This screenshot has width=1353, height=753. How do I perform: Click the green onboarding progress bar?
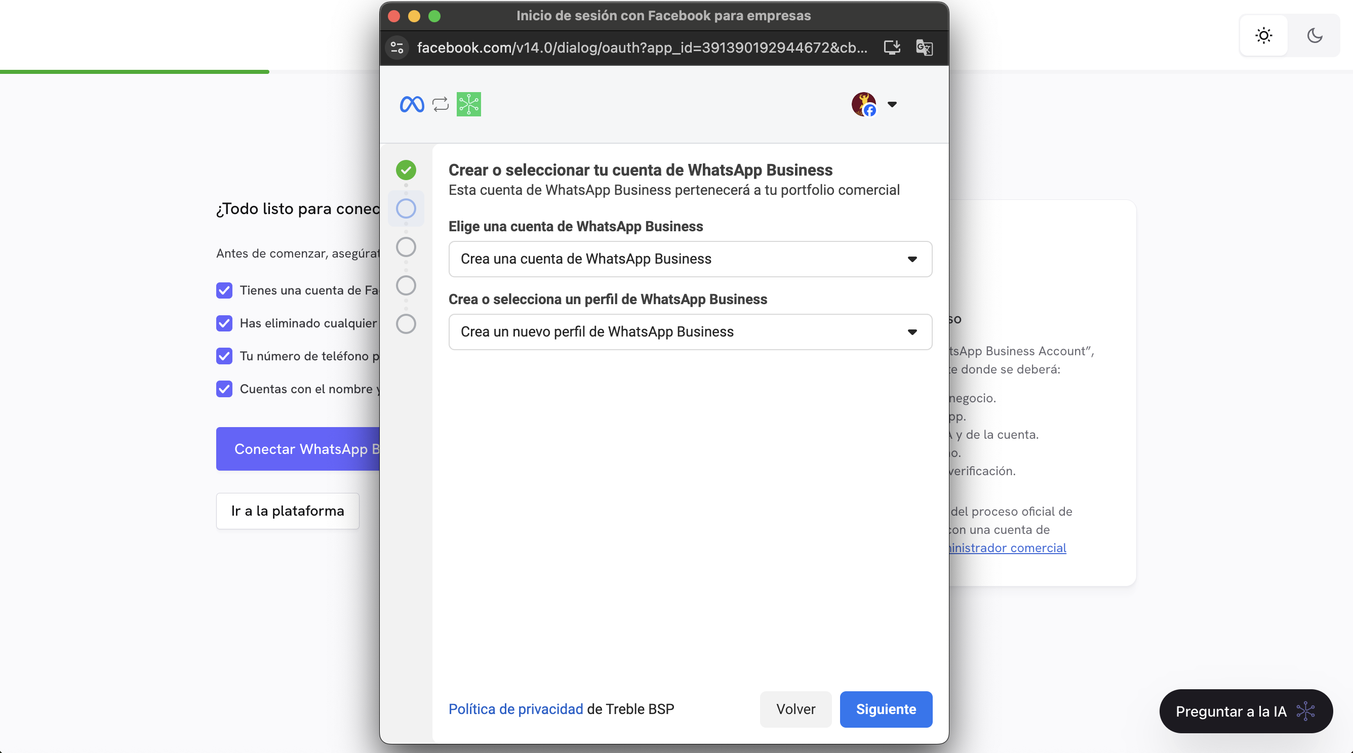[135, 72]
